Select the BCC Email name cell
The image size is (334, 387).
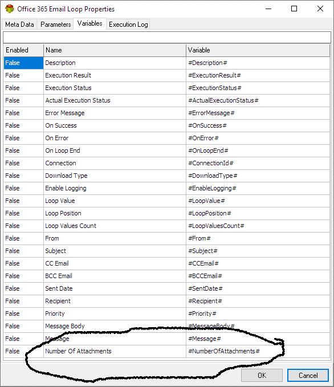(115, 276)
